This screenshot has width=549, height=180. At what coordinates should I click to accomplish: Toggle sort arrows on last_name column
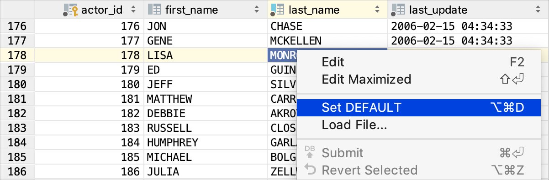pos(377,10)
